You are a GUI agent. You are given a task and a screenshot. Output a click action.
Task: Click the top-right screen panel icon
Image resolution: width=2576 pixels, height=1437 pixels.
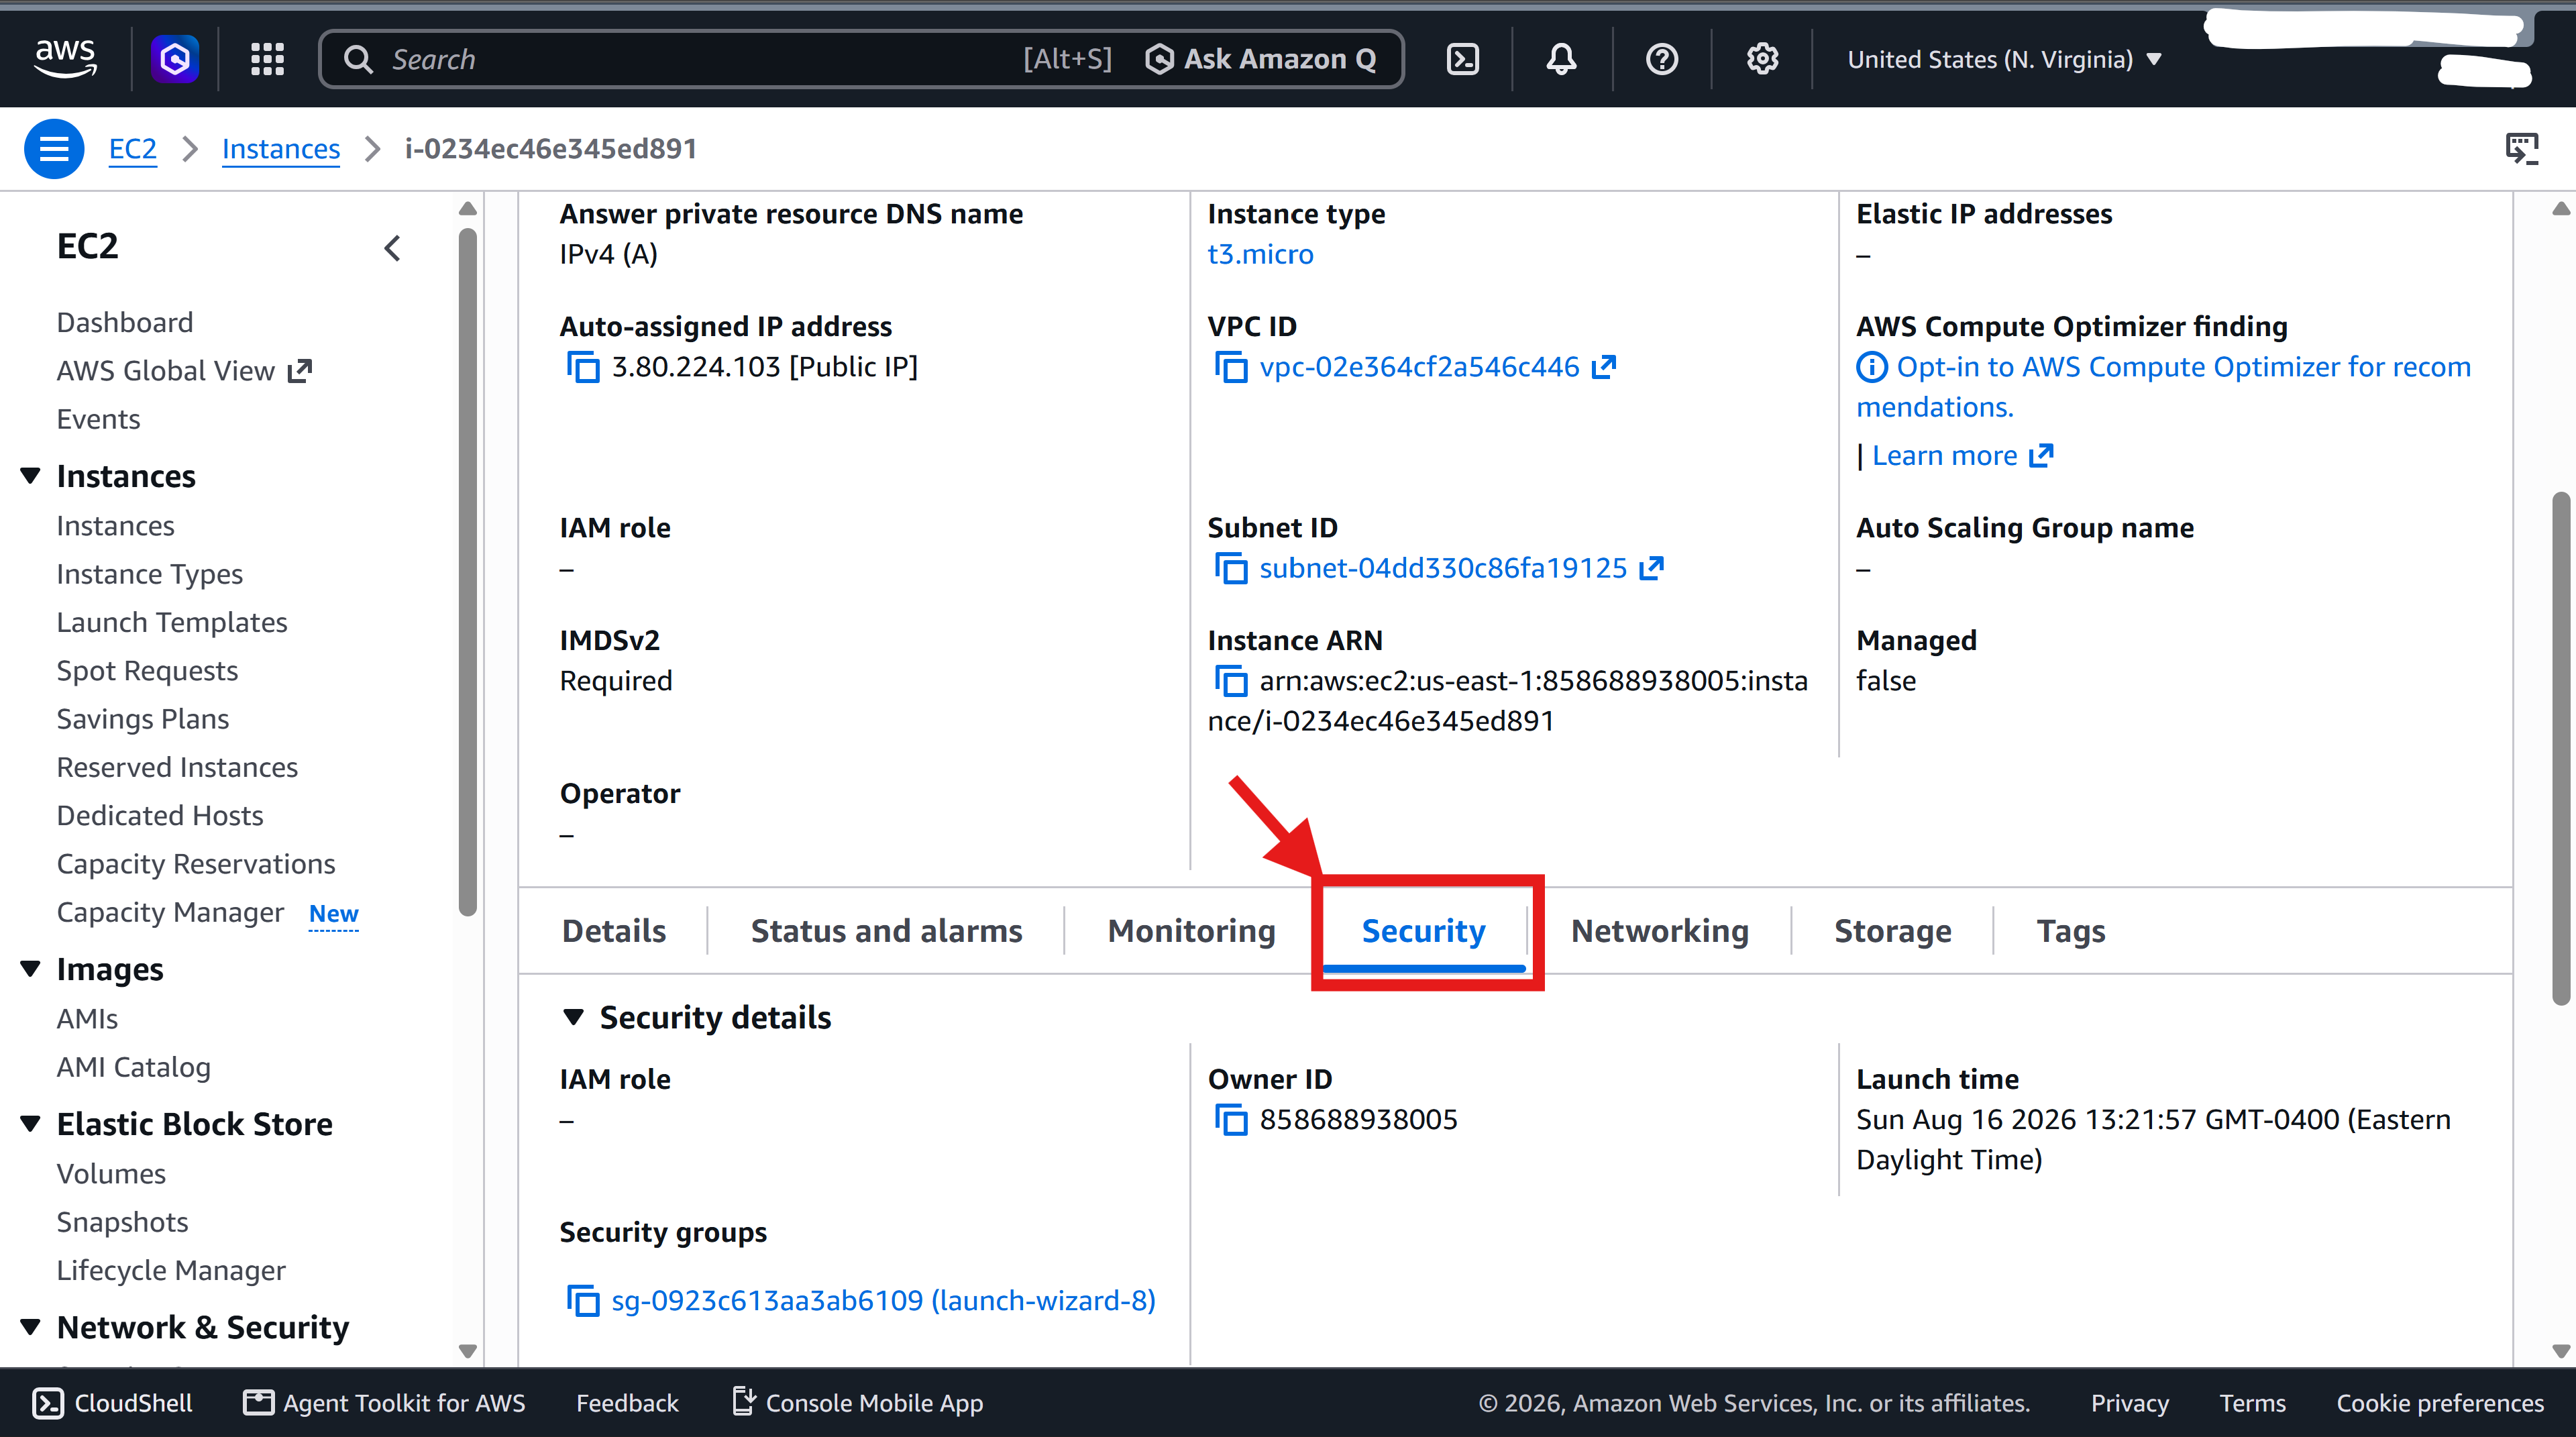tap(2522, 149)
